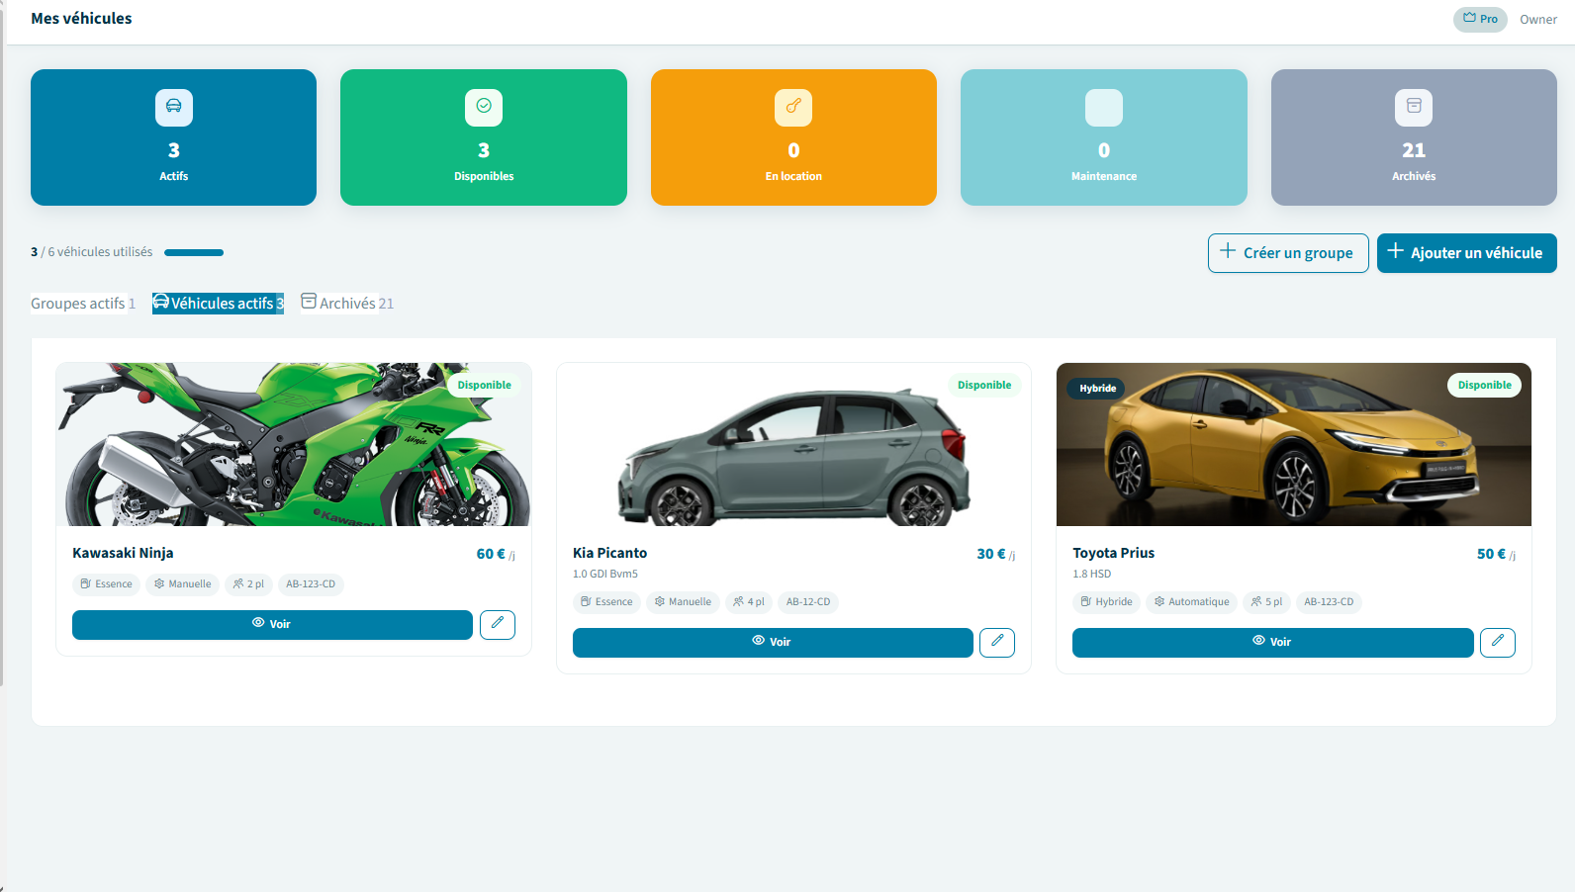This screenshot has height=892, width=1575.
Task: Click the gear icon on Kawasaki Manuelle tag
Action: 159,583
